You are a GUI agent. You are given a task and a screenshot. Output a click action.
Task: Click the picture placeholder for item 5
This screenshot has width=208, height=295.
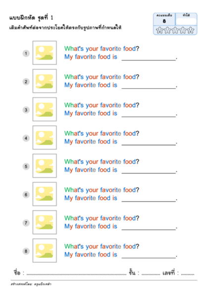pos(45,166)
